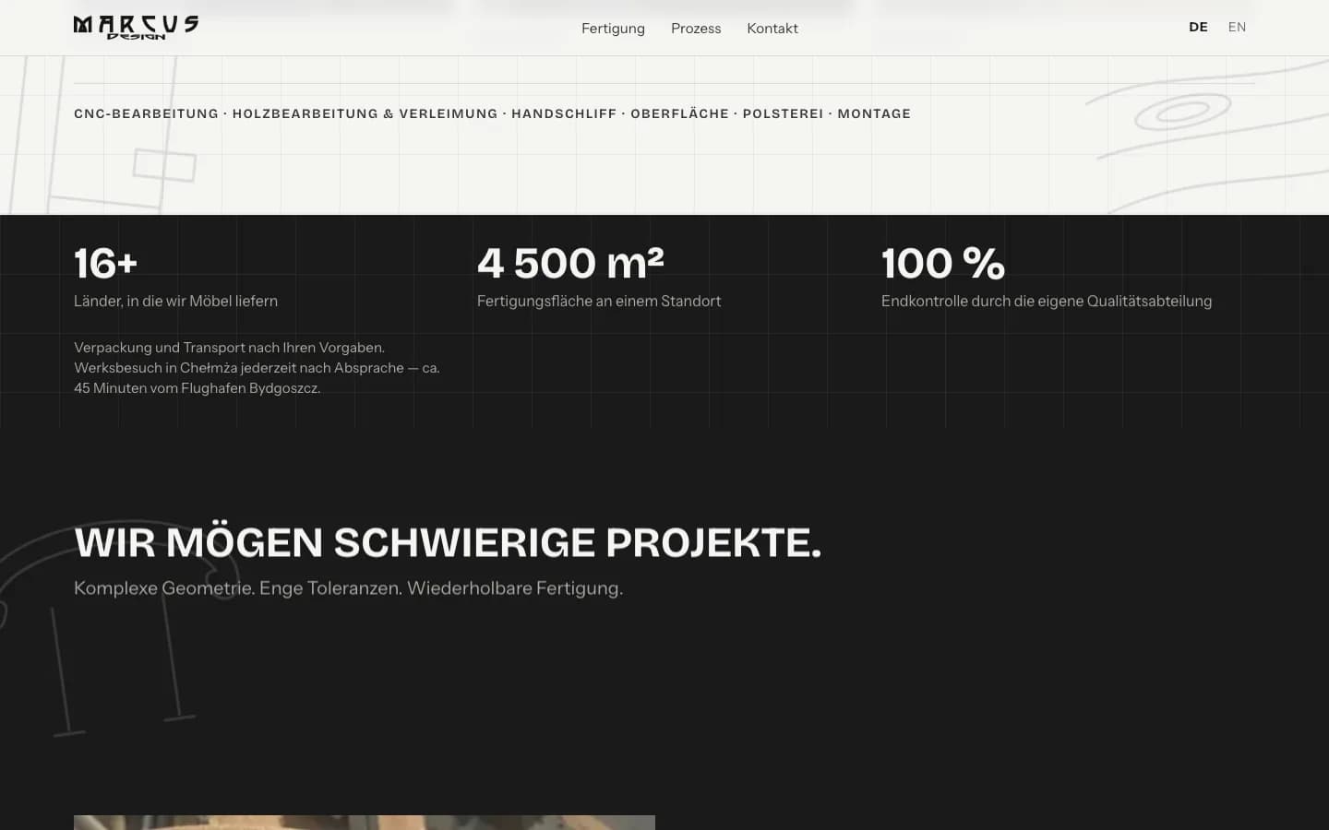Open the Fertigung menu item
The width and height of the screenshot is (1329, 830).
(x=613, y=29)
